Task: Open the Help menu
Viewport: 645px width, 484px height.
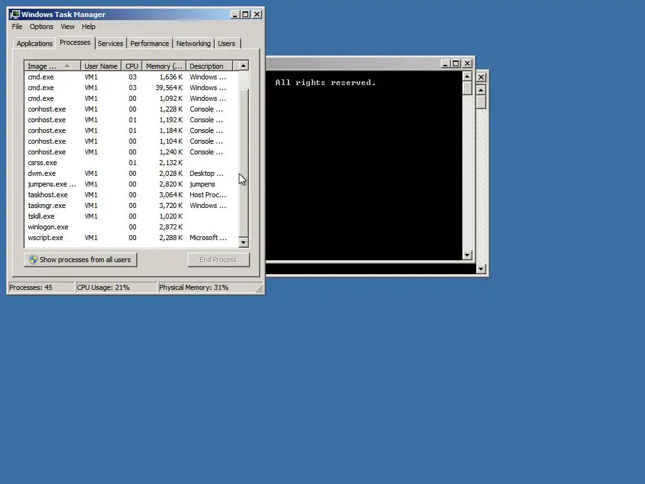Action: coord(88,26)
